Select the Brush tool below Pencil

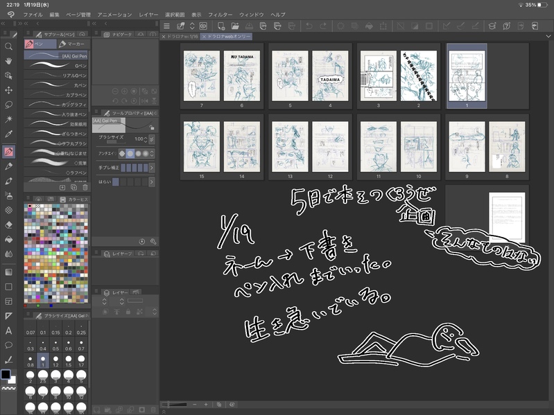coord(8,181)
